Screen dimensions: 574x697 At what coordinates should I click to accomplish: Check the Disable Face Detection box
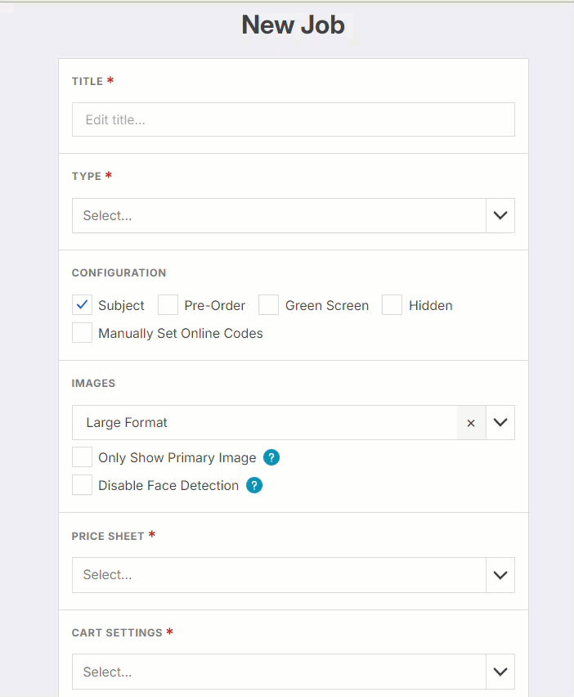click(x=83, y=485)
